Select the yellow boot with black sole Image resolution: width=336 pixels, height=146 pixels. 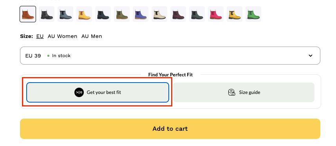[235, 14]
